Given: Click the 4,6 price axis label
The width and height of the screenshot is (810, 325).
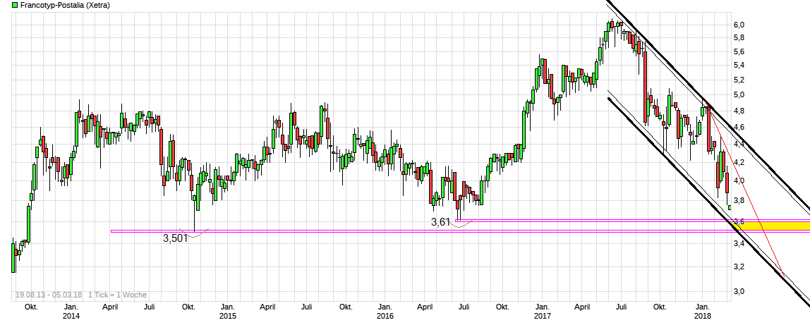Looking at the screenshot, I should 739,127.
